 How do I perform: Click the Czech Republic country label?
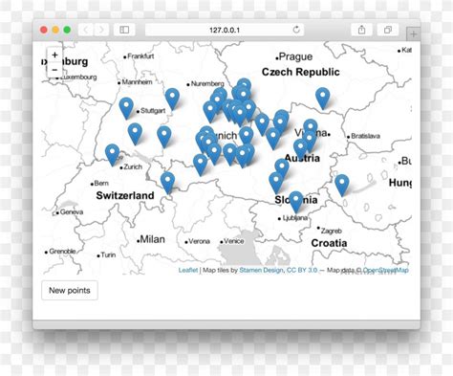pos(301,72)
